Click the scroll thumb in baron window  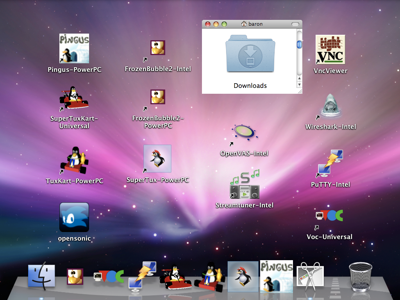pos(299,45)
